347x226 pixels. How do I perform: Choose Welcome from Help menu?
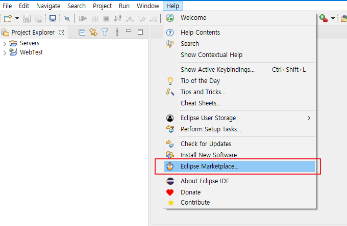click(x=240, y=18)
